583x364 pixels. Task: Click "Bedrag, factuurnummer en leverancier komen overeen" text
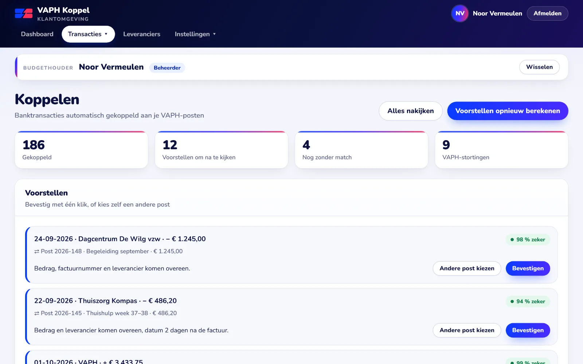(x=112, y=269)
